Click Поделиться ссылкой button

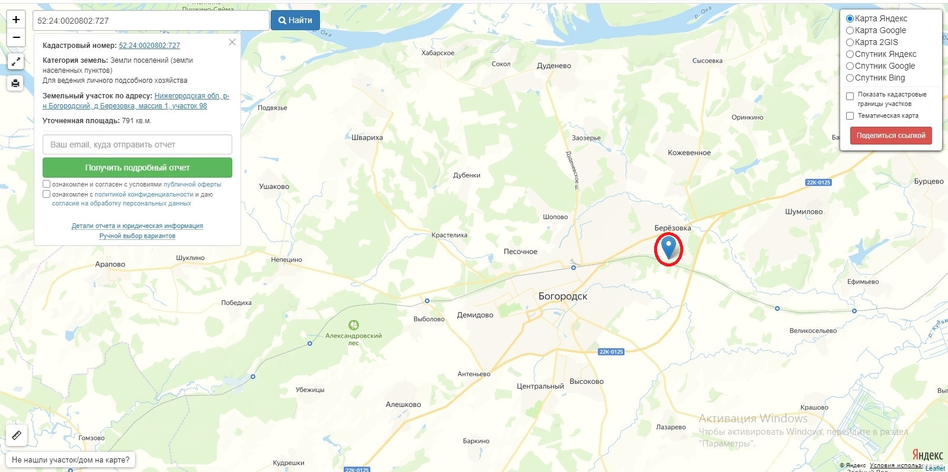coord(891,136)
